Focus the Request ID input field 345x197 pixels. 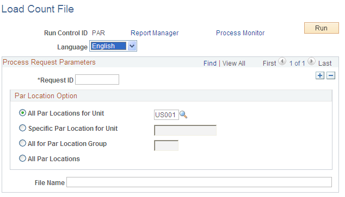(x=97, y=79)
